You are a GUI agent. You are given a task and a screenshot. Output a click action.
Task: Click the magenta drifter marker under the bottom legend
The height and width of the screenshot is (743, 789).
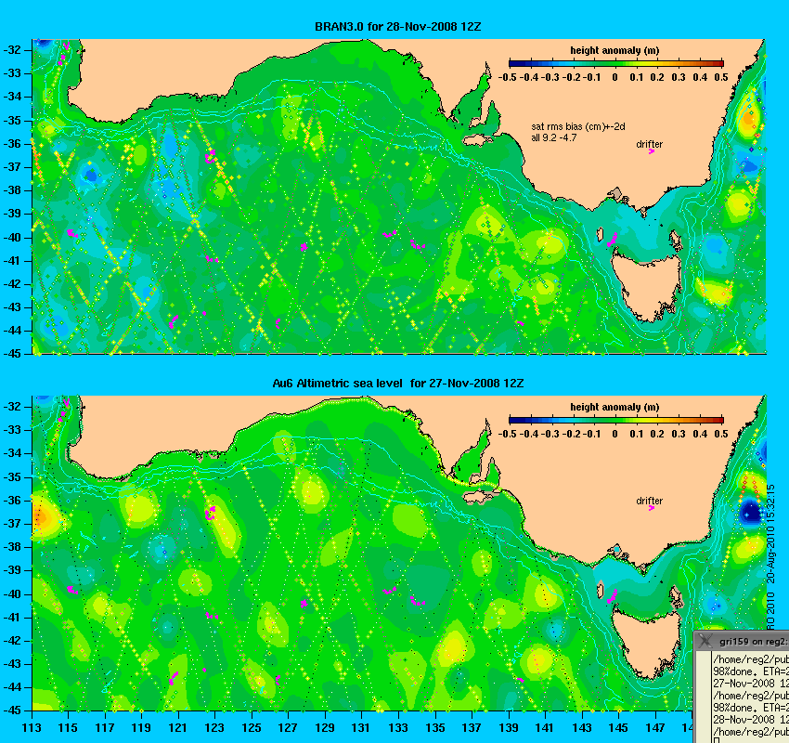tap(651, 508)
